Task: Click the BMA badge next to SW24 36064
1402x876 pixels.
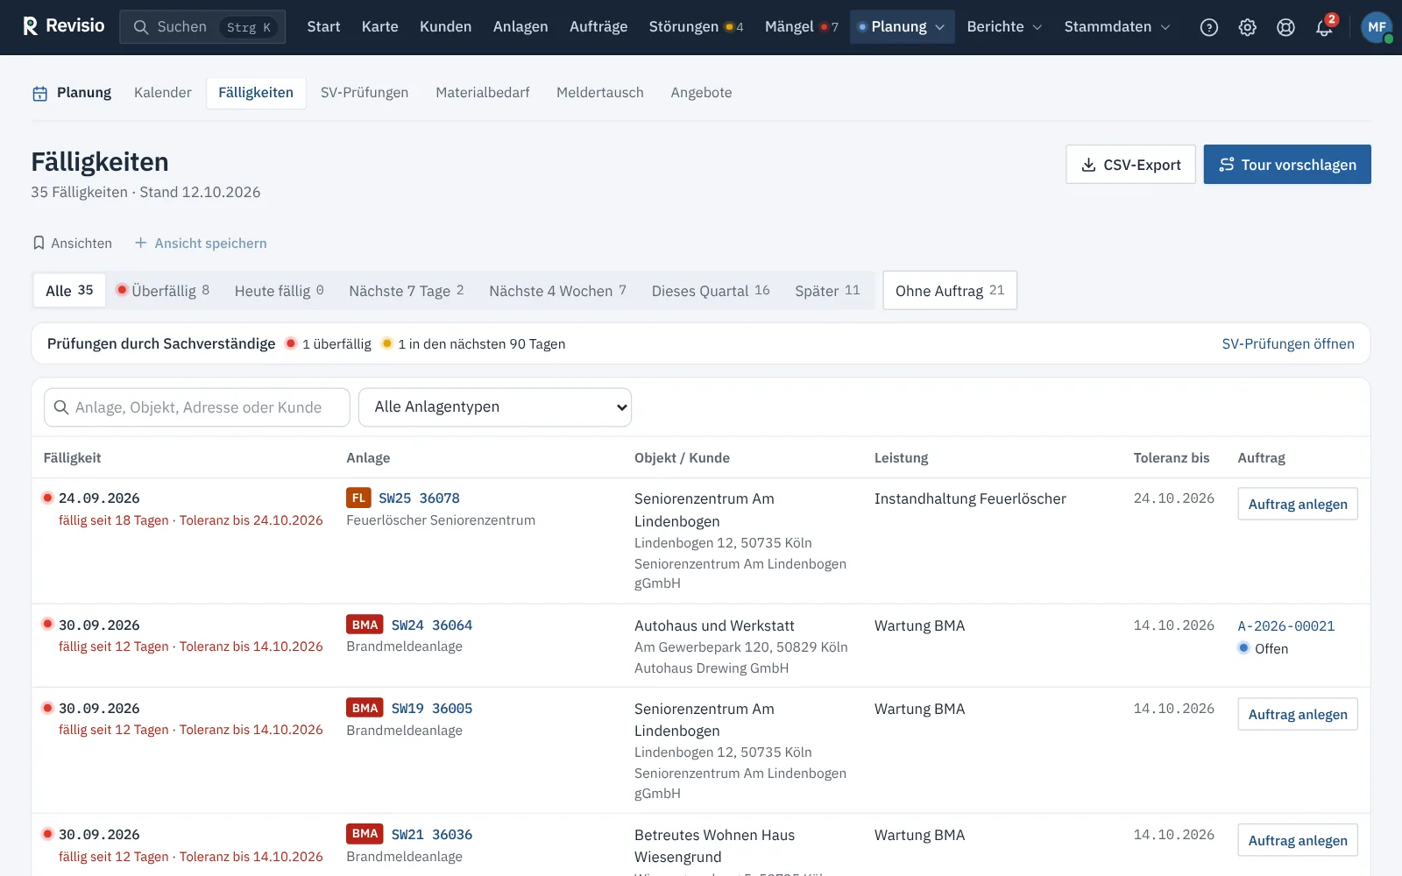Action: (x=365, y=625)
